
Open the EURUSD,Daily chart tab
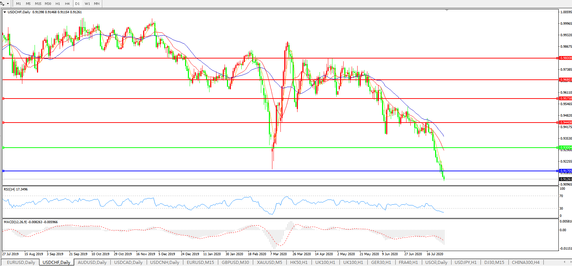click(21, 263)
